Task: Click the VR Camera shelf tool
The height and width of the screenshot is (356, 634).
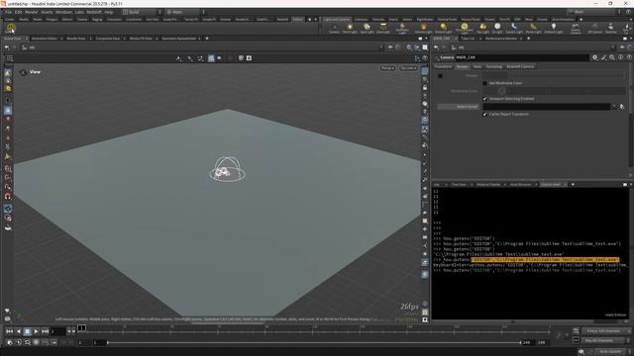Action: click(x=594, y=29)
